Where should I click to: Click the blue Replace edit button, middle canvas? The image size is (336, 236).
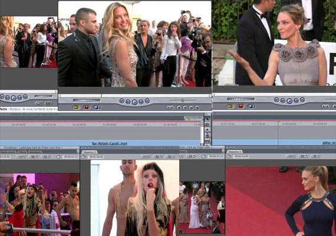click(97, 107)
